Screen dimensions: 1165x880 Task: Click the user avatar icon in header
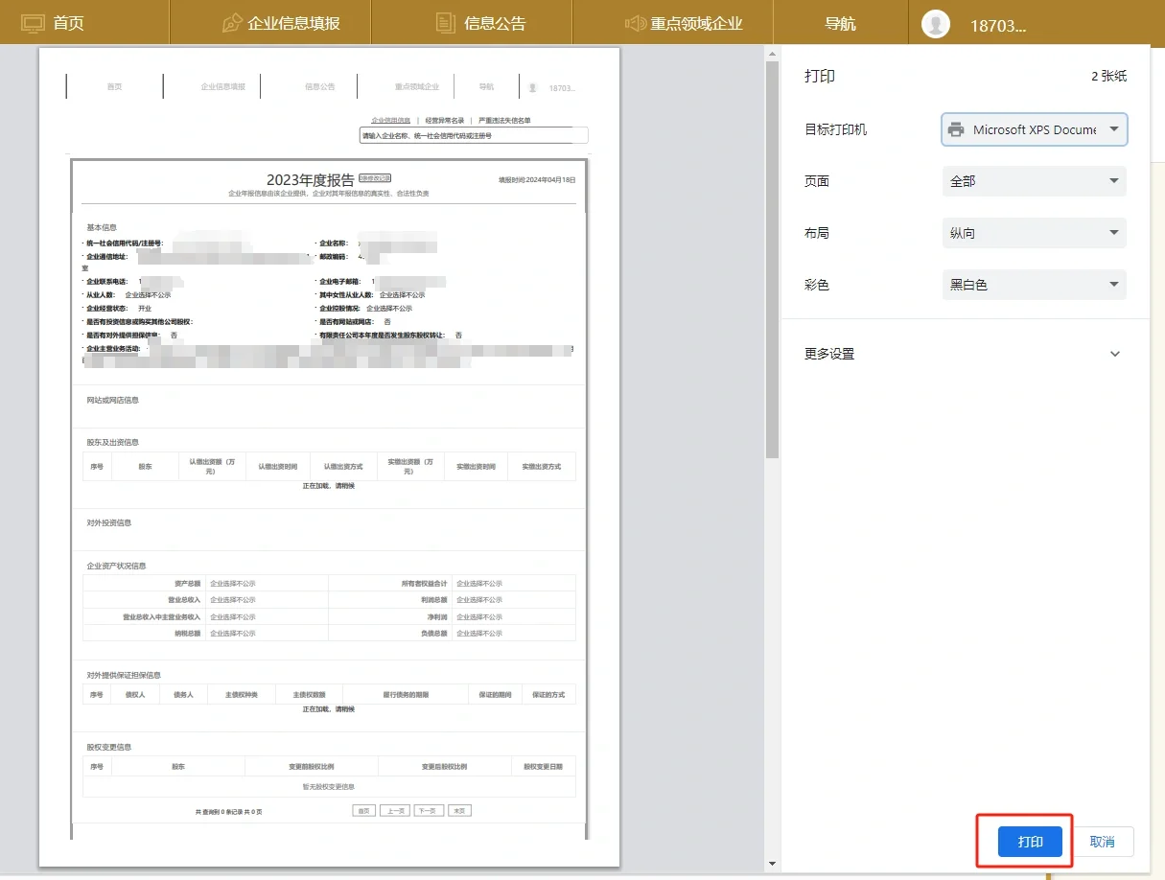pyautogui.click(x=936, y=24)
